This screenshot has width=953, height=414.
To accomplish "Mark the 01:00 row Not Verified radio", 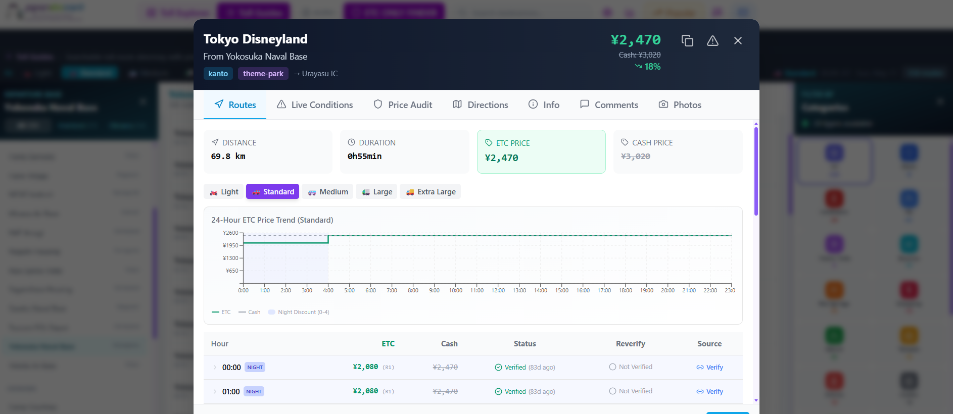I will point(612,391).
